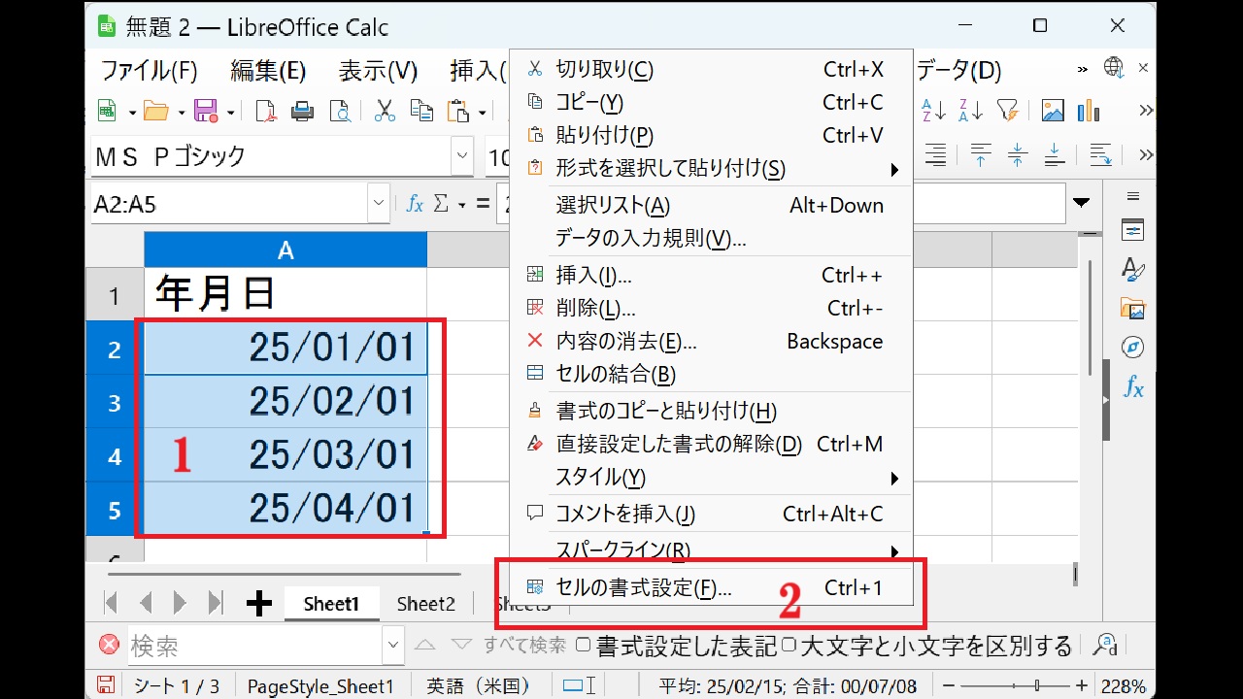Open the sidebar Styles deck

click(1132, 270)
